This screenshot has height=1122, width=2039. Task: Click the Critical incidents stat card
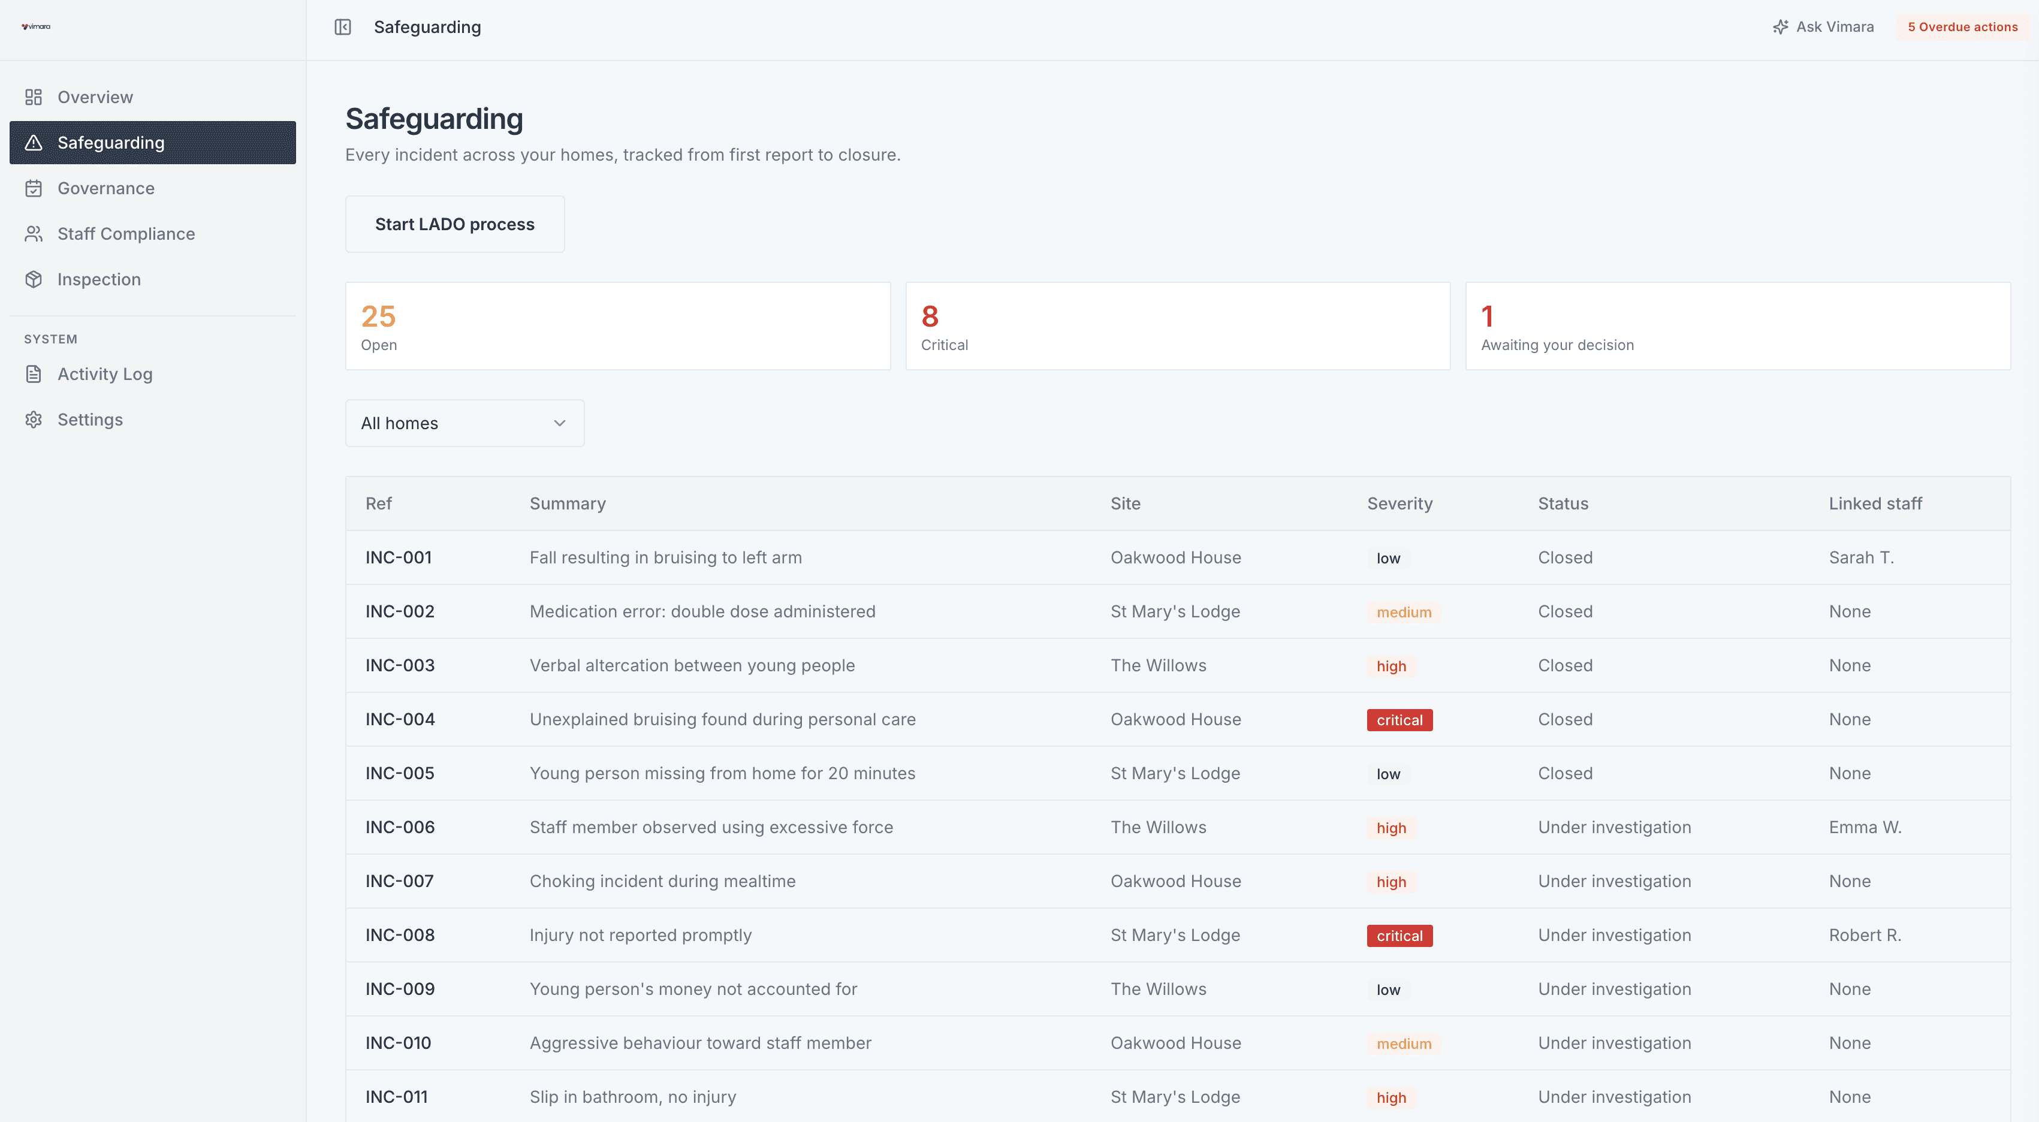point(1177,326)
